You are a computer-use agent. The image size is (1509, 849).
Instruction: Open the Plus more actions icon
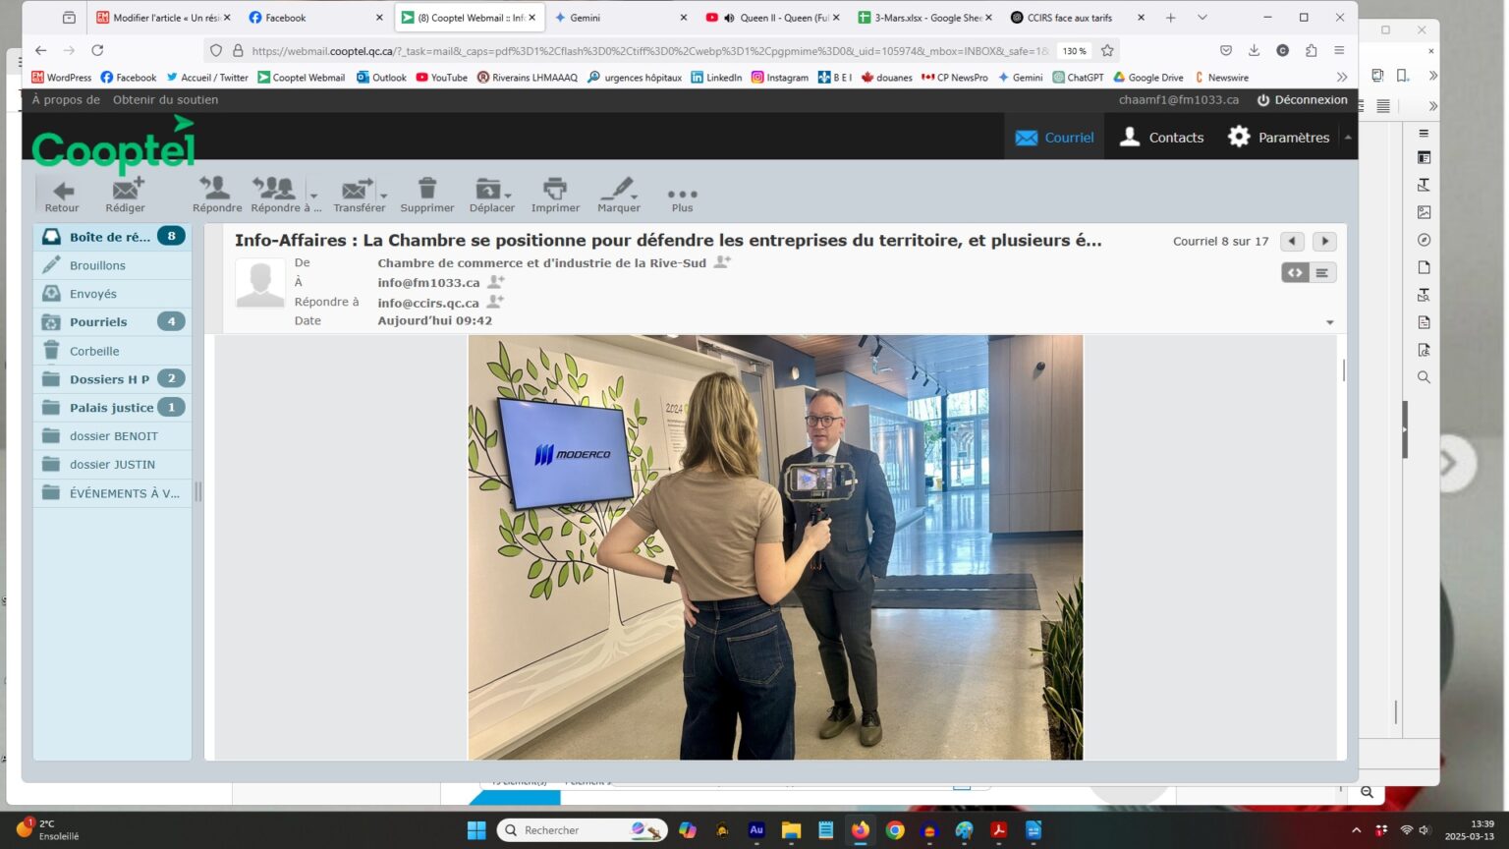tap(682, 196)
